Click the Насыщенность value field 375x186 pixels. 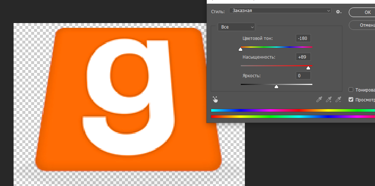[303, 57]
